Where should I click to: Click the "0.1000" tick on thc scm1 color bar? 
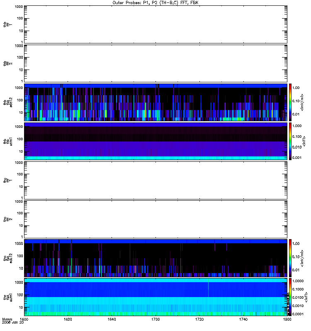point(298,289)
